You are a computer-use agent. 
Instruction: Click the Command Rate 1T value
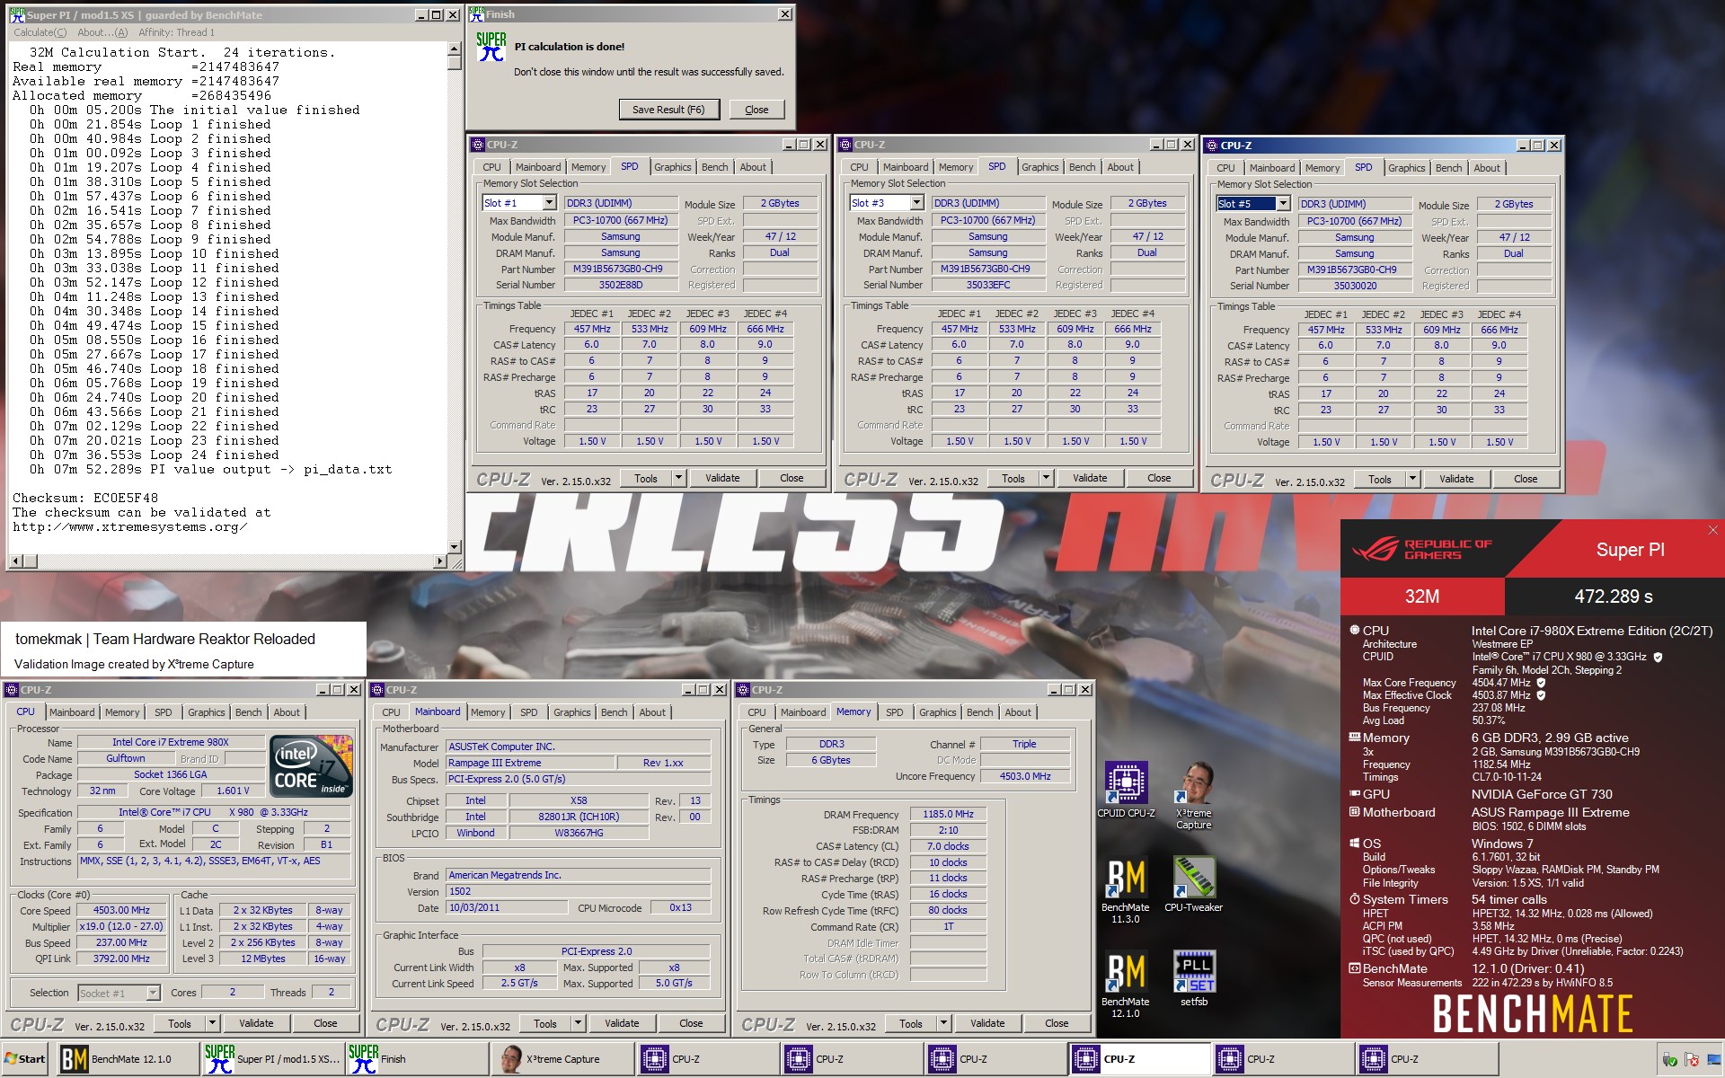[x=948, y=926]
